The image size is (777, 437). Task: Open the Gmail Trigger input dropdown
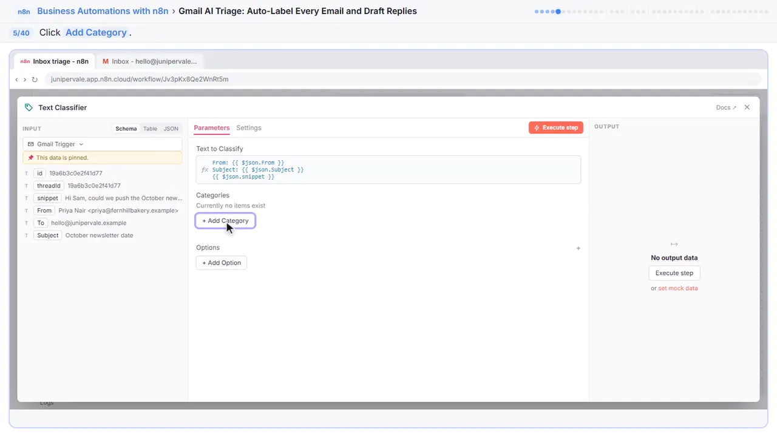[103, 144]
